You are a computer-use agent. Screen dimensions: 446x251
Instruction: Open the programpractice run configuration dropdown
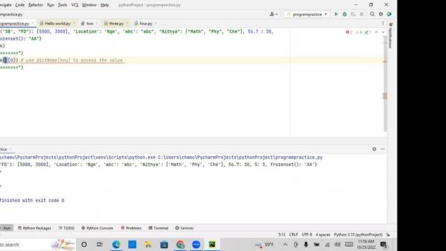pyautogui.click(x=307, y=14)
